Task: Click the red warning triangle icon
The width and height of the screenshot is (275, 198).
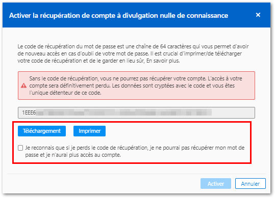Action: click(x=23, y=86)
